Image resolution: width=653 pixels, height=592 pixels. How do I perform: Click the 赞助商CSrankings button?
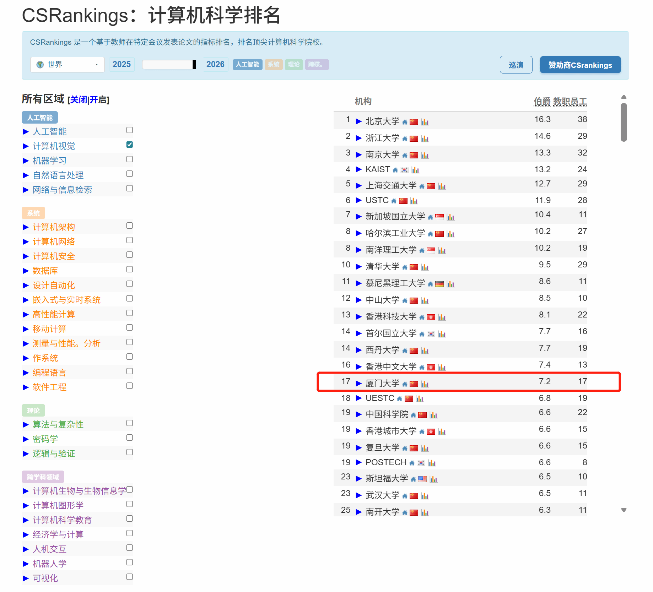[x=580, y=65]
